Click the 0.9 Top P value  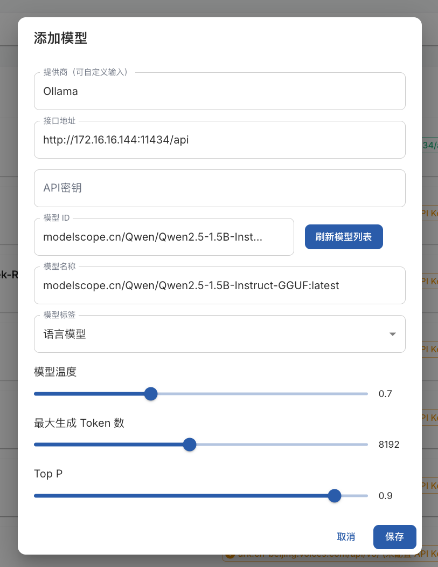(x=385, y=496)
